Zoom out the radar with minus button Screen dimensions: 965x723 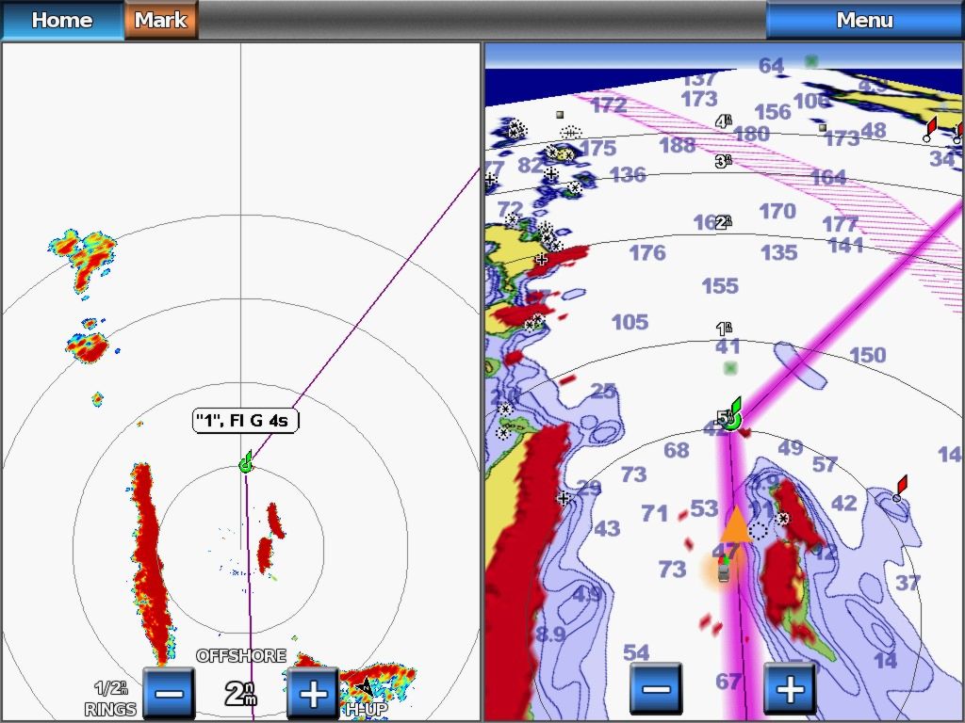tap(169, 694)
